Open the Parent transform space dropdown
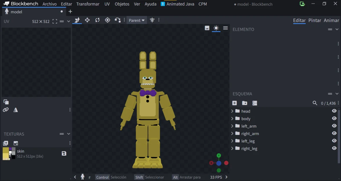Image resolution: width=341 pixels, height=181 pixels. [x=137, y=20]
